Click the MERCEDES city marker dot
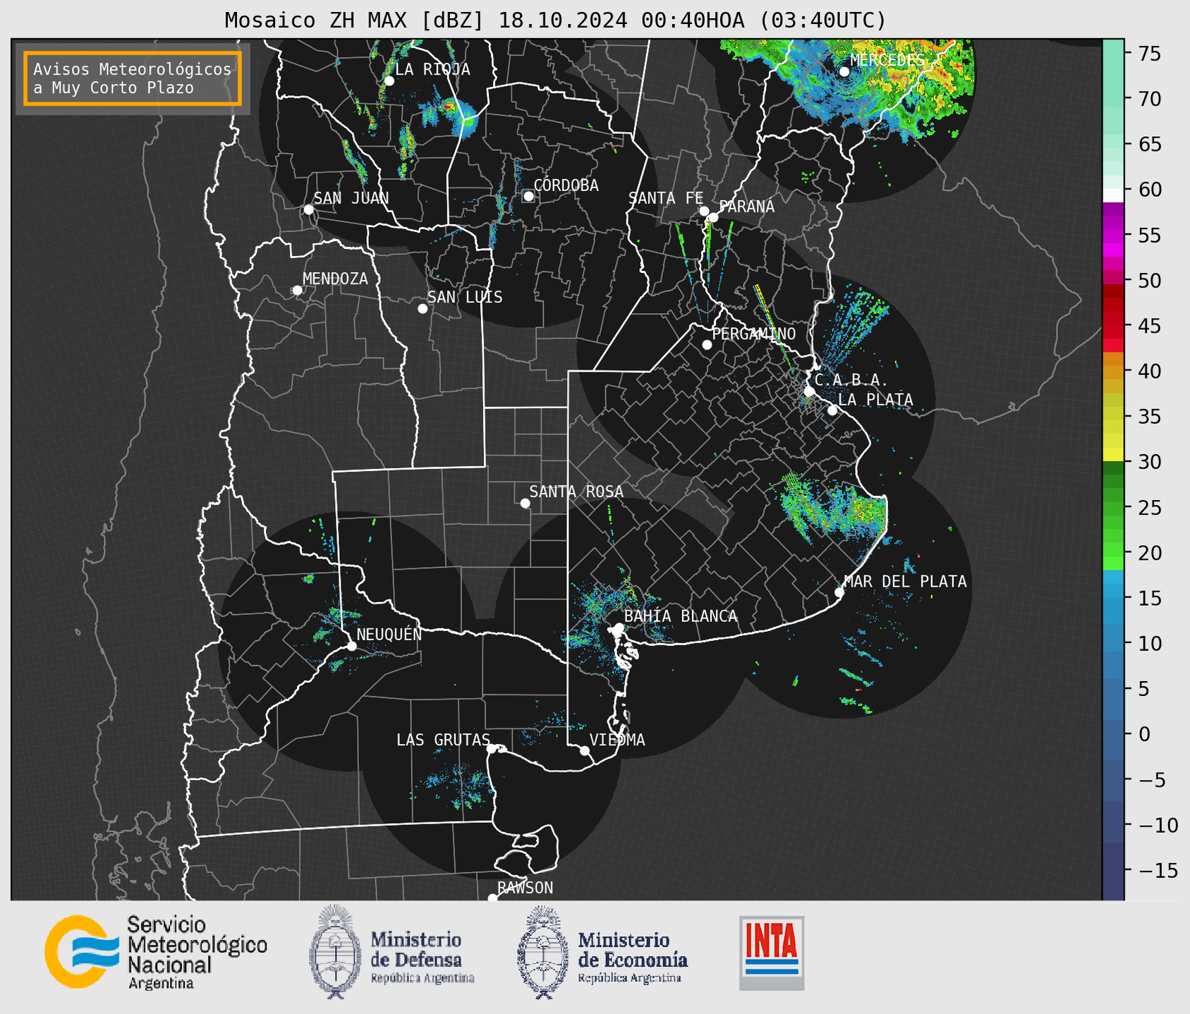Image resolution: width=1190 pixels, height=1014 pixels. click(844, 72)
